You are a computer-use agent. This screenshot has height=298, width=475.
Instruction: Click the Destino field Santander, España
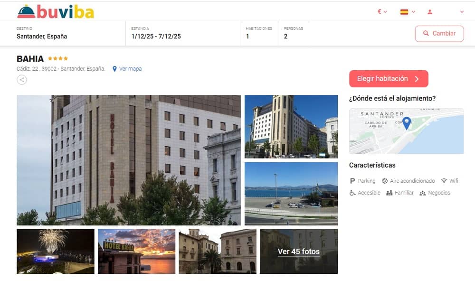(x=71, y=33)
